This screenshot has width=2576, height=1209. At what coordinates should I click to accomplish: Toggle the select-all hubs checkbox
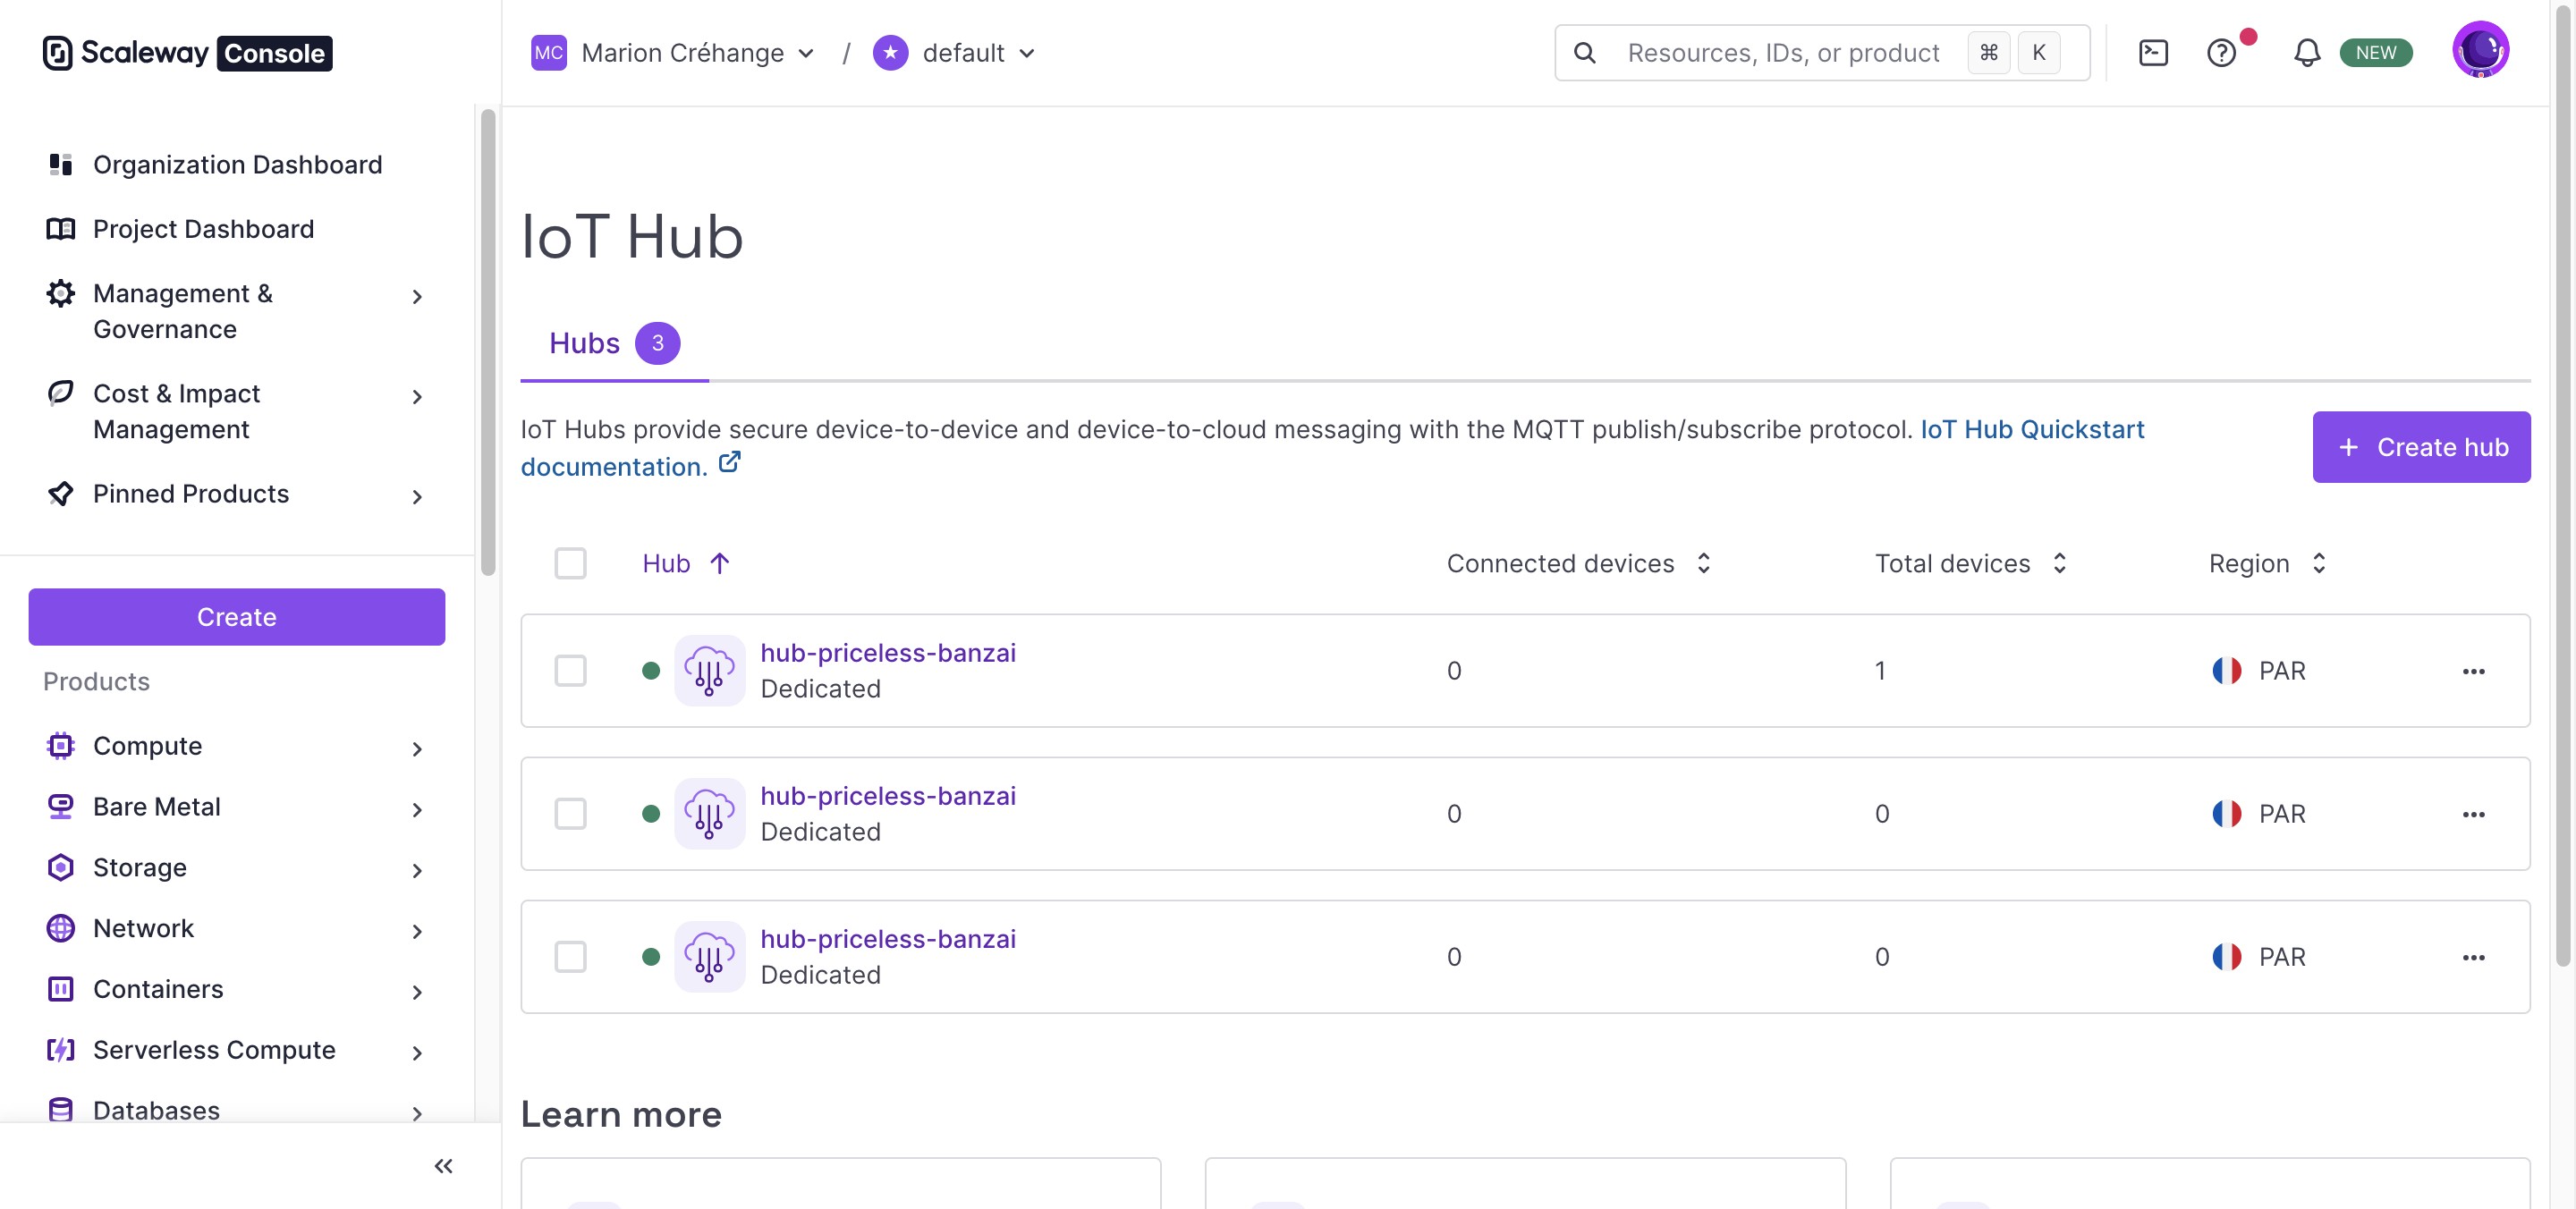570,563
